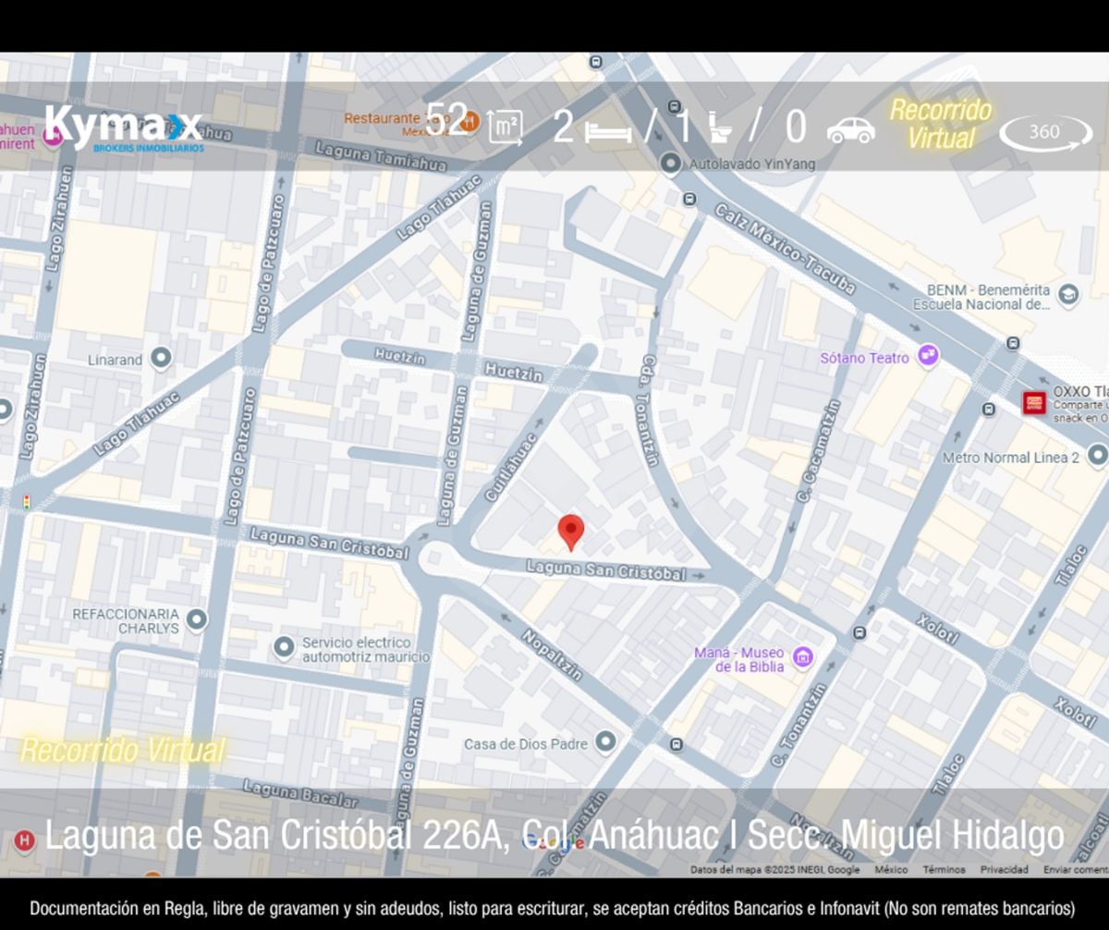Open the 360 virtual tour icon
Image resolution: width=1109 pixels, height=930 pixels.
[x=1045, y=132]
